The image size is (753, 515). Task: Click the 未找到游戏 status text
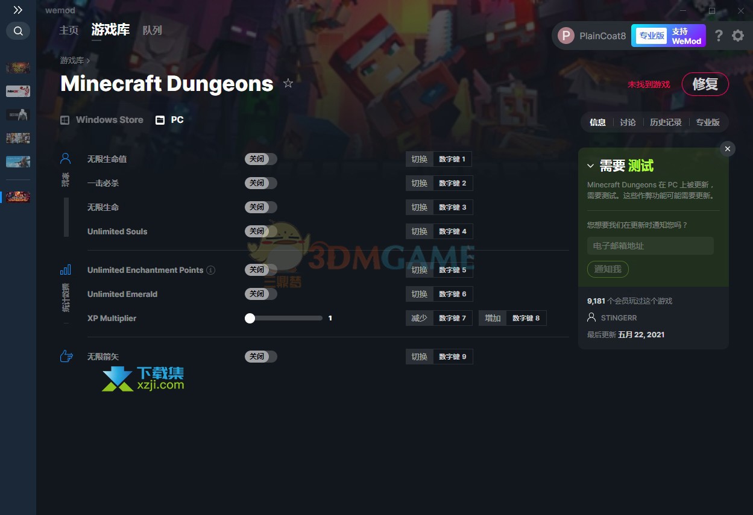coord(649,84)
